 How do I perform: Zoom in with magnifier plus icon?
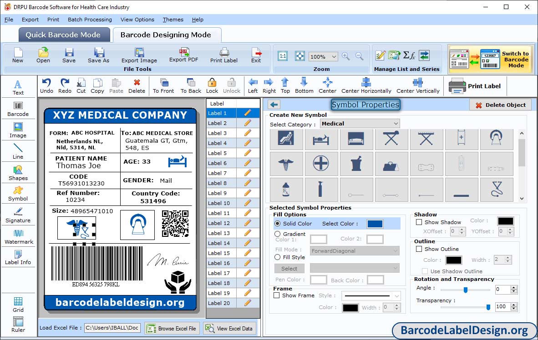coord(345,56)
